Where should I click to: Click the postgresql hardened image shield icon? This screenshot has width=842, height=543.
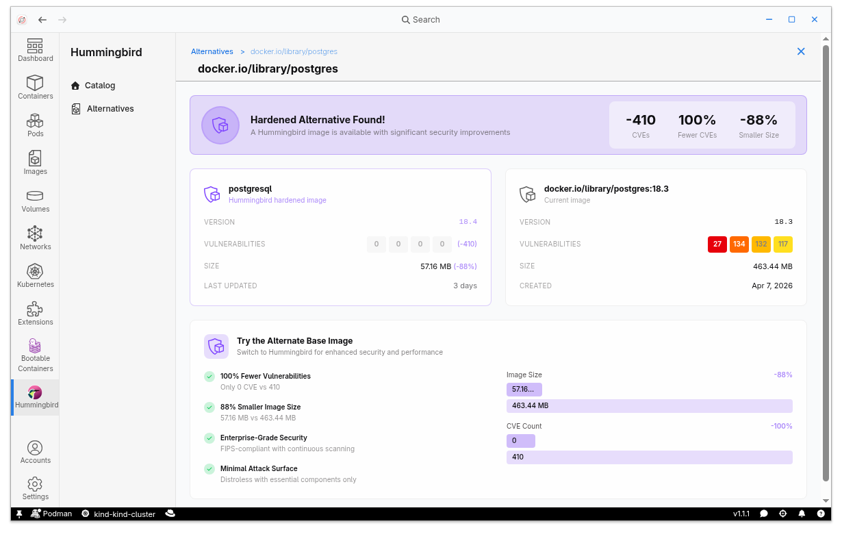(212, 194)
